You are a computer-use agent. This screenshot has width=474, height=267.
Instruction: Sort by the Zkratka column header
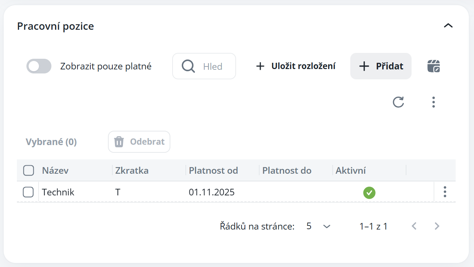coord(132,170)
